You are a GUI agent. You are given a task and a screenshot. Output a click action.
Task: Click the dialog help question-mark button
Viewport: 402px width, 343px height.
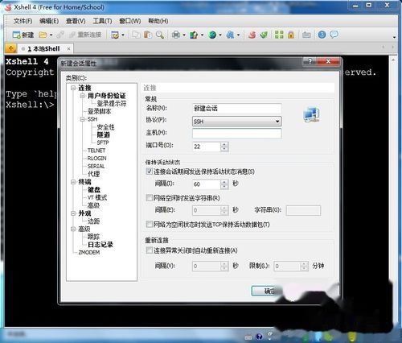pyautogui.click(x=310, y=61)
